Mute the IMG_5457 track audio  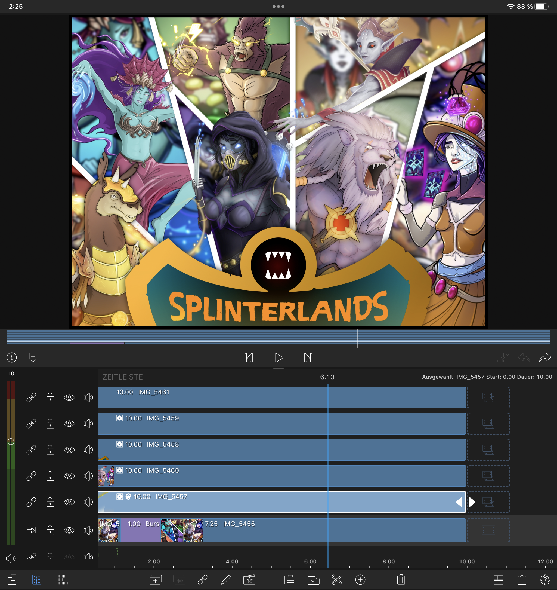[x=88, y=502]
